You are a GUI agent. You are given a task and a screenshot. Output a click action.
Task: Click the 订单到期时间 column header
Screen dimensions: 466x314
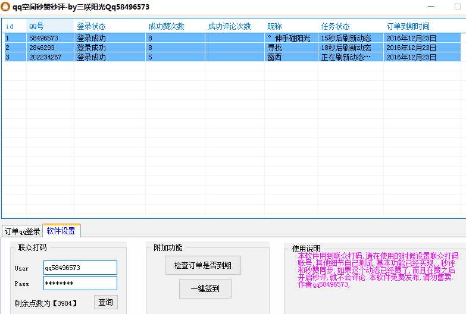point(422,26)
